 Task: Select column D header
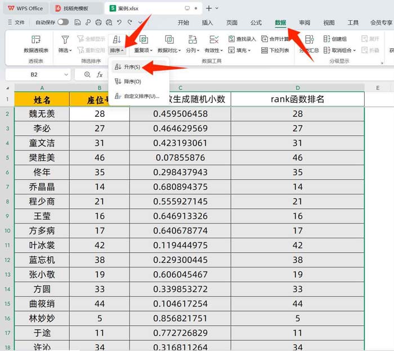[x=298, y=88]
